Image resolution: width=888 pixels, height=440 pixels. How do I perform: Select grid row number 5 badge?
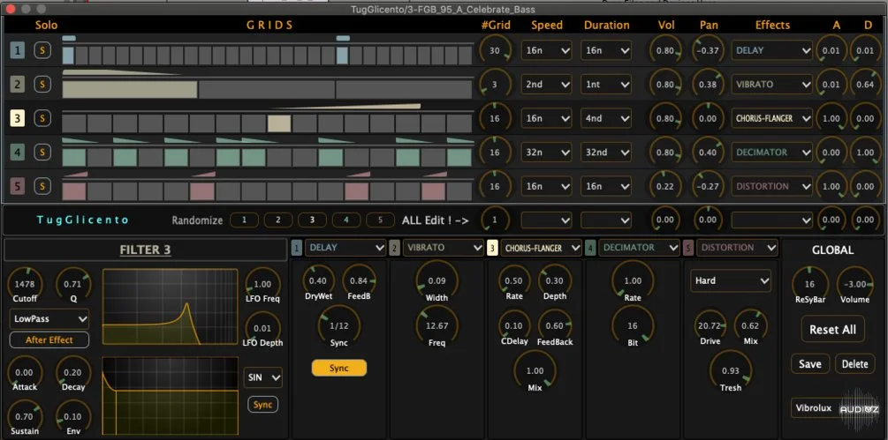18,186
